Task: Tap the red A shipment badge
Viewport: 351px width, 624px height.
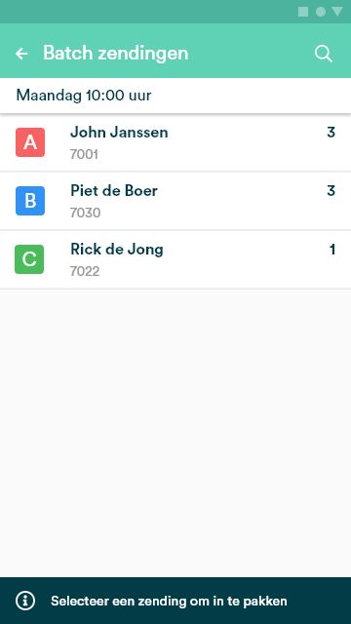Action: point(30,142)
